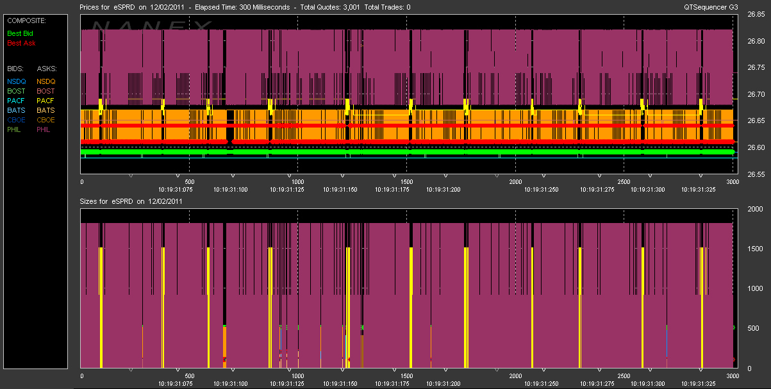This screenshot has width=771, height=389.
Task: Click the Best Bid legend entry
Action: [x=21, y=33]
